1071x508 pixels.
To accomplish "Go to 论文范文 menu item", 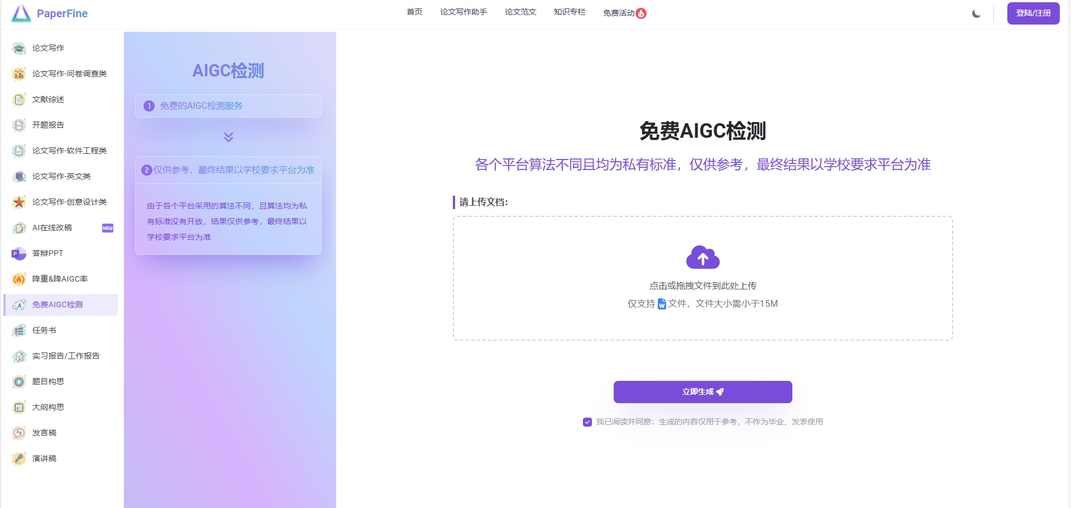I will pos(520,12).
